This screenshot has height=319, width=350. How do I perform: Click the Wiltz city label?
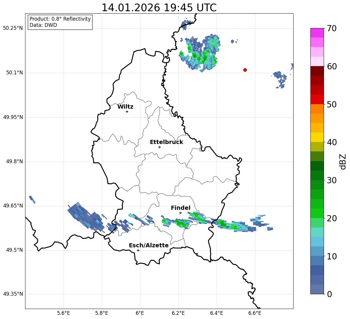click(125, 107)
